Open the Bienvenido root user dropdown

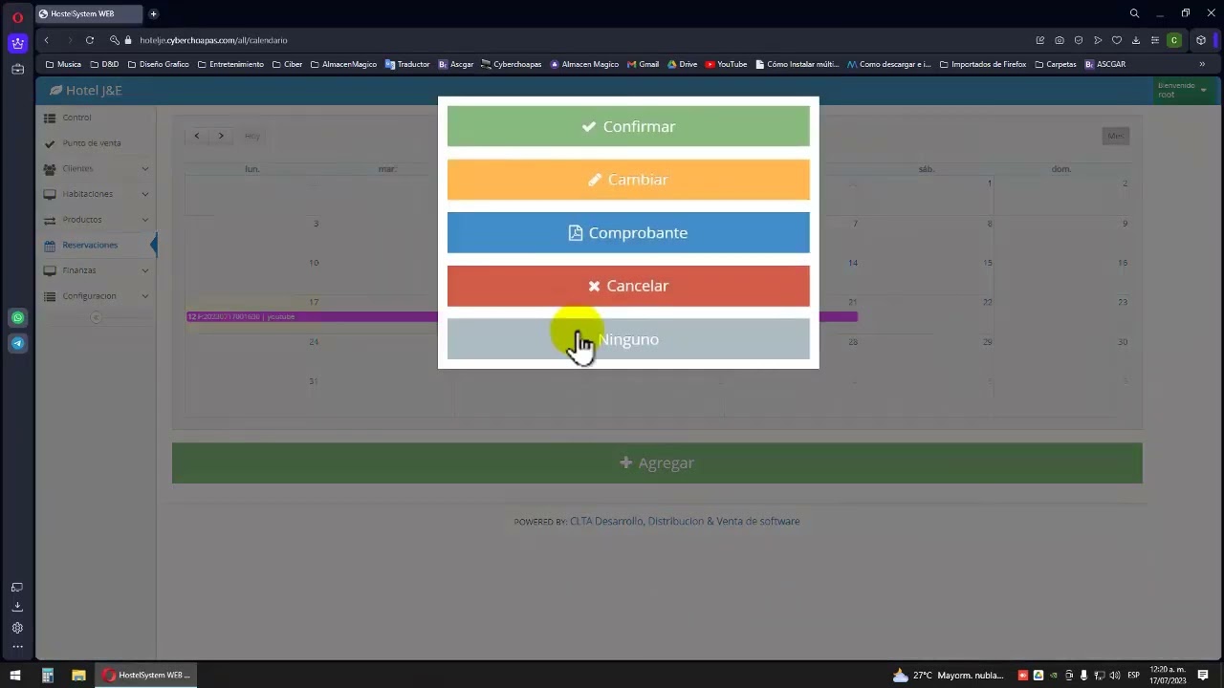[1182, 90]
